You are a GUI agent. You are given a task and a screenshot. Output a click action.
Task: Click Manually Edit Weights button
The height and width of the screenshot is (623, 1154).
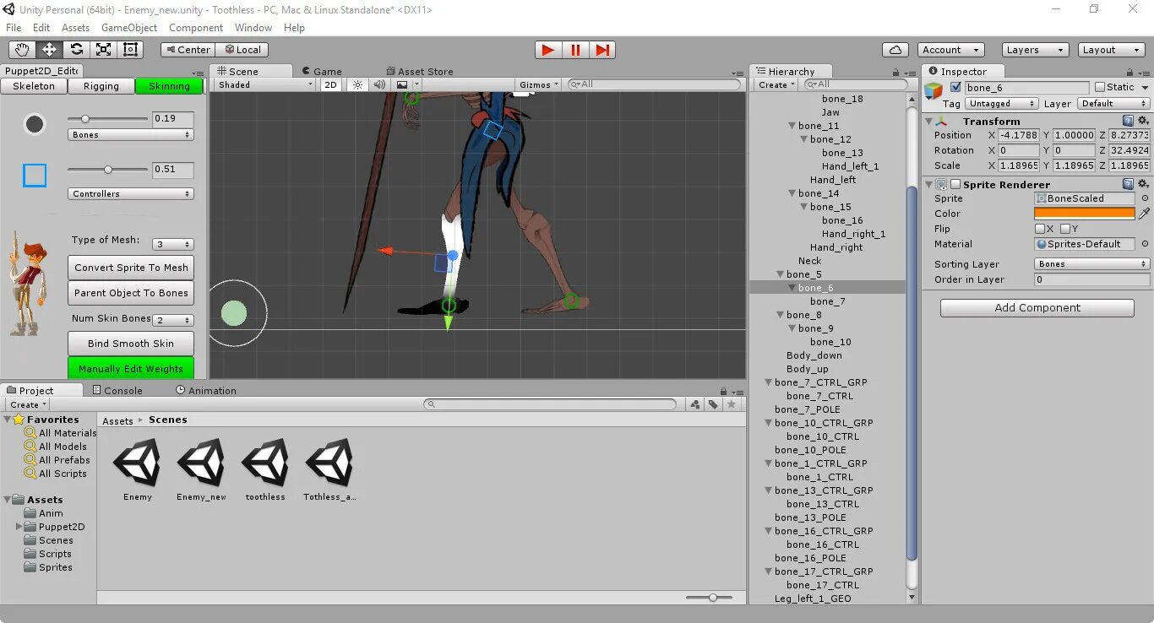(x=131, y=368)
